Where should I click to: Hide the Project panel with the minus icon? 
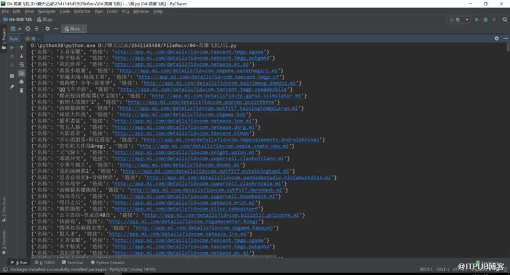point(56,29)
